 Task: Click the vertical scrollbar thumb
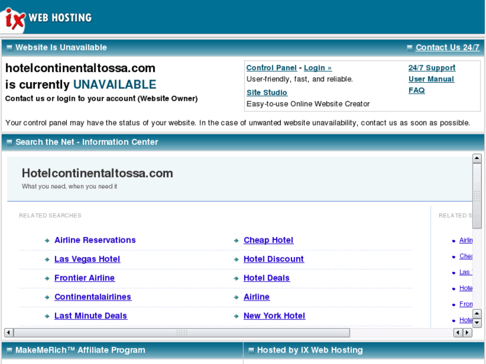coord(477,196)
